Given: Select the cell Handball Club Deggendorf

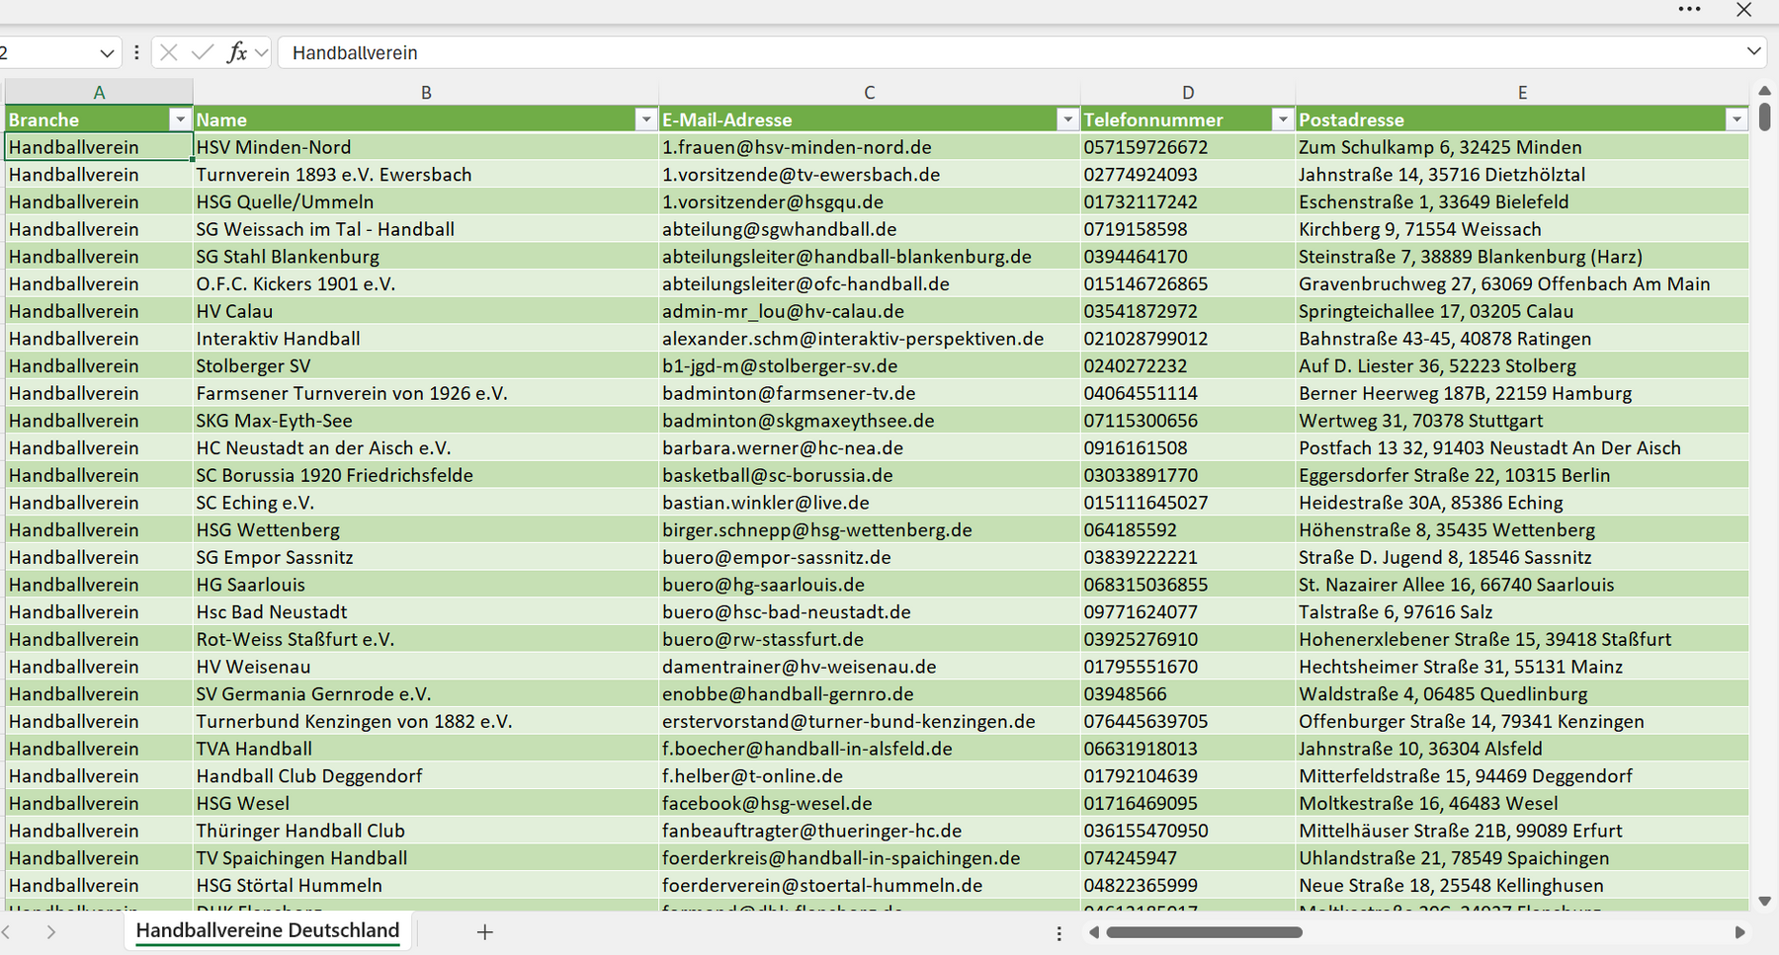Looking at the screenshot, I should 426,776.
